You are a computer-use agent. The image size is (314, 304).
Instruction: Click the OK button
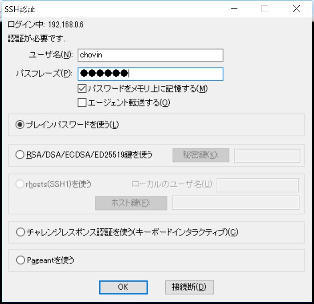coord(123,287)
